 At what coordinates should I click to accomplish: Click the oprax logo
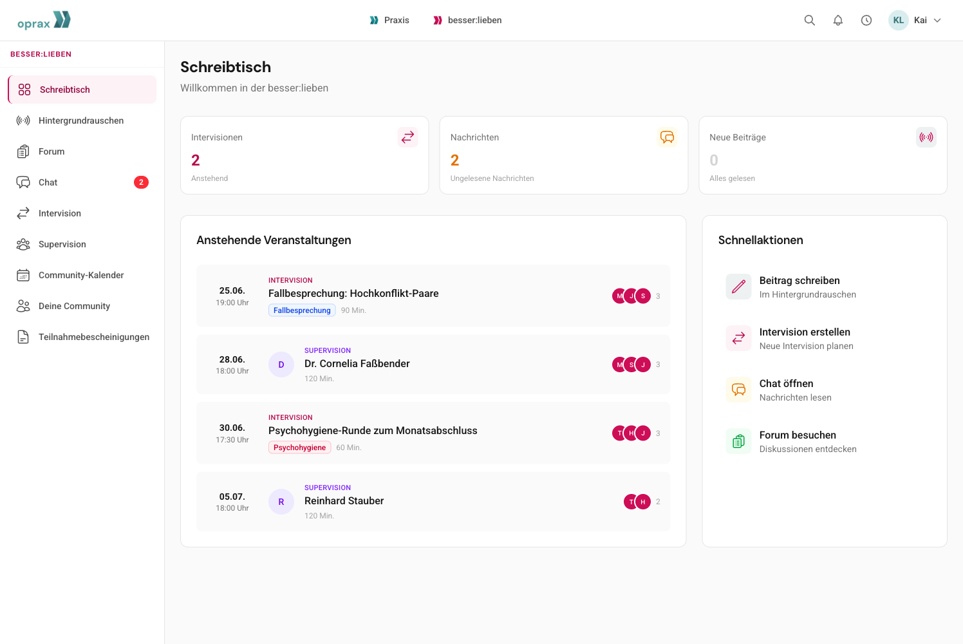44,21
